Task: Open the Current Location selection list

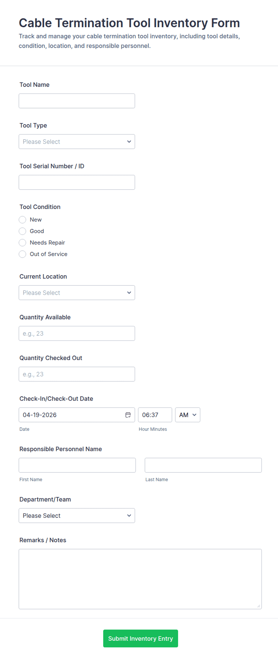Action: click(x=77, y=293)
